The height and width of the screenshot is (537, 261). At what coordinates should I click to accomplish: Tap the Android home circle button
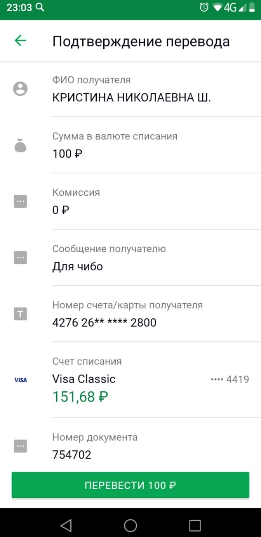(x=130, y=525)
